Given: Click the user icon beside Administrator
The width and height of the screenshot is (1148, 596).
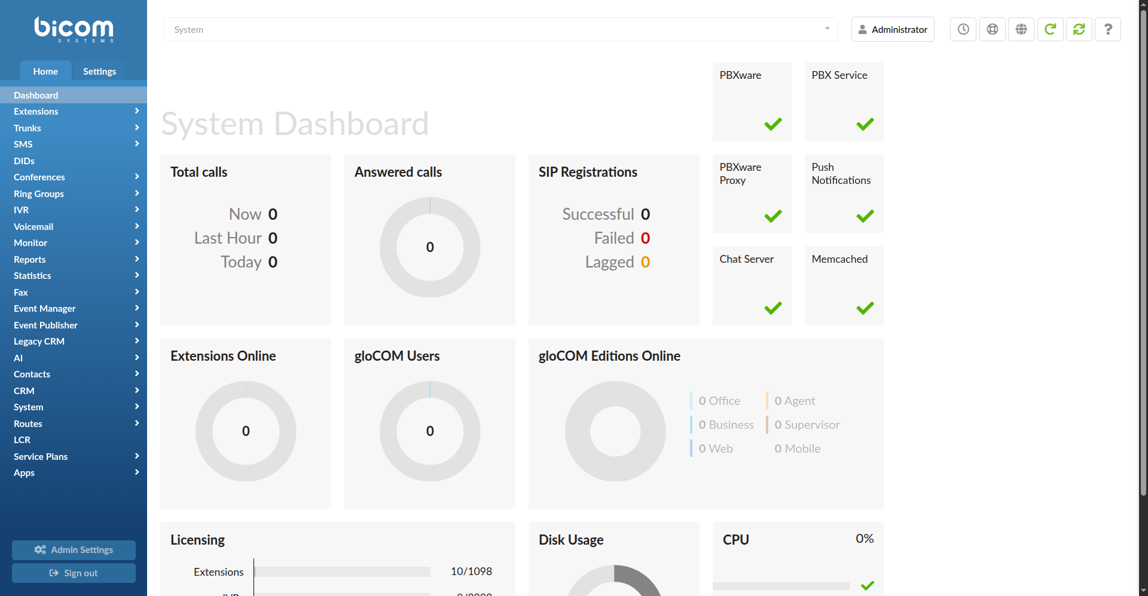Looking at the screenshot, I should pyautogui.click(x=863, y=29).
